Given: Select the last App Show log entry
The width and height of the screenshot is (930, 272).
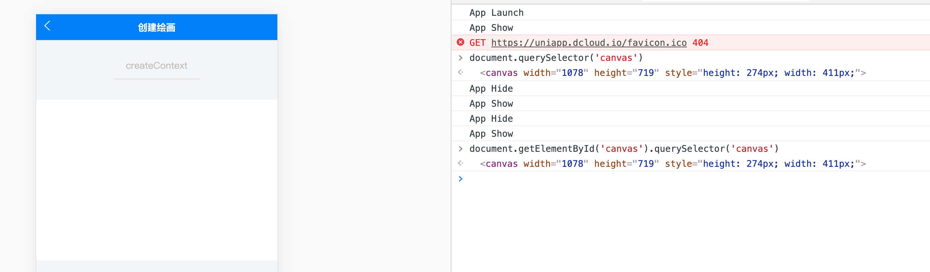Looking at the screenshot, I should [491, 134].
